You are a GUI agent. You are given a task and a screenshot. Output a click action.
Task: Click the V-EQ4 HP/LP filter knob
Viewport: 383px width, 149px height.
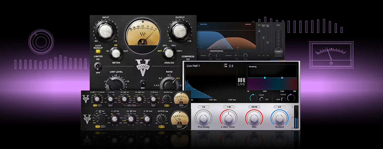(97, 99)
